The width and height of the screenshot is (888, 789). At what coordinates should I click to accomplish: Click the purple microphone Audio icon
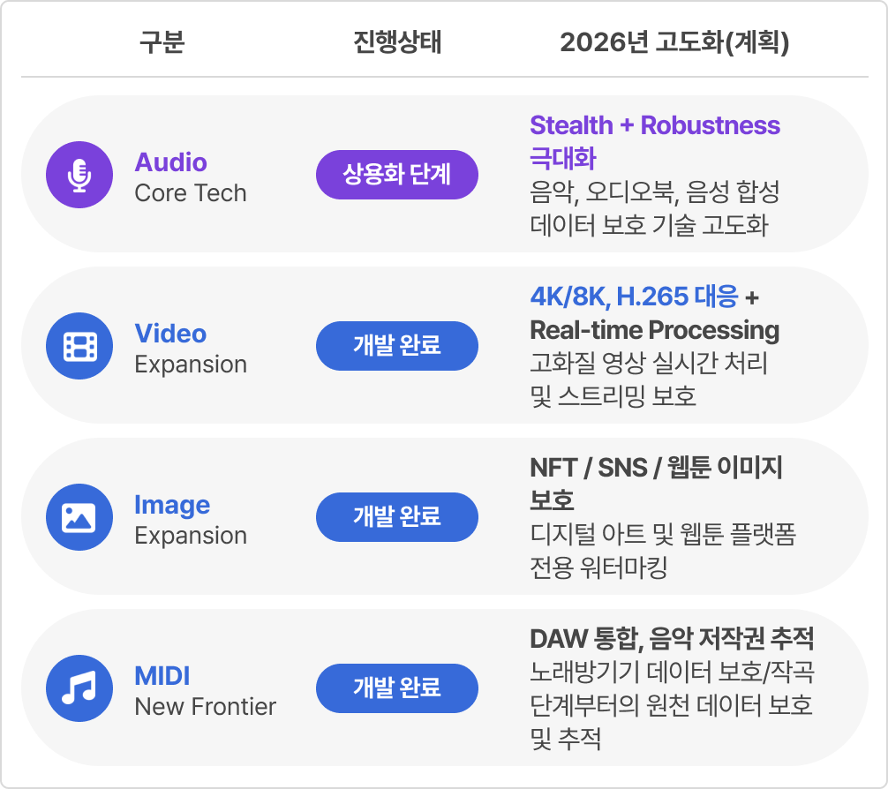(79, 175)
